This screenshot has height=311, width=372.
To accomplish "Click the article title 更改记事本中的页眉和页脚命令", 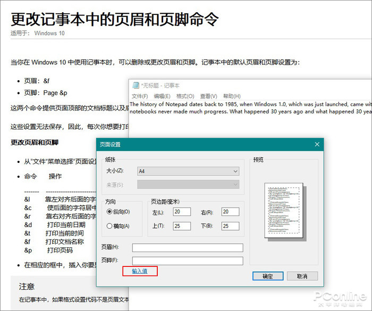I will coord(114,19).
